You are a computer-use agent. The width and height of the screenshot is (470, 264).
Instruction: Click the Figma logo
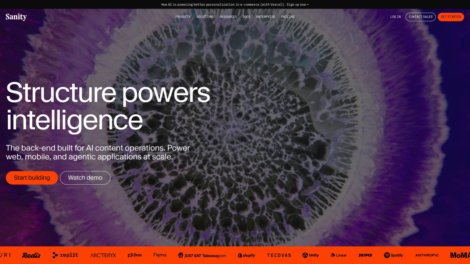[x=160, y=255]
